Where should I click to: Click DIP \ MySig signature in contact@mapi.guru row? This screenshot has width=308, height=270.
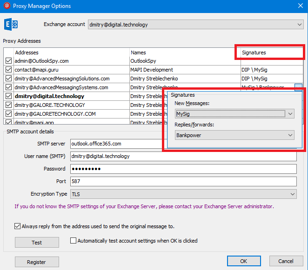254,70
